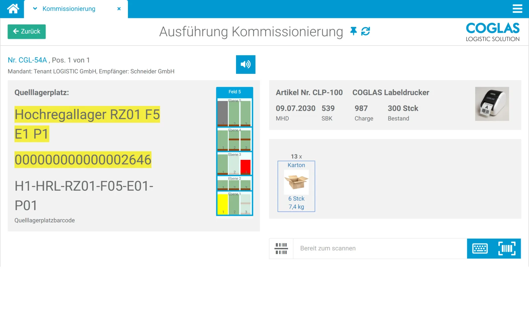The image size is (529, 331).
Task: Go to the home screen icon
Action: pyautogui.click(x=13, y=9)
